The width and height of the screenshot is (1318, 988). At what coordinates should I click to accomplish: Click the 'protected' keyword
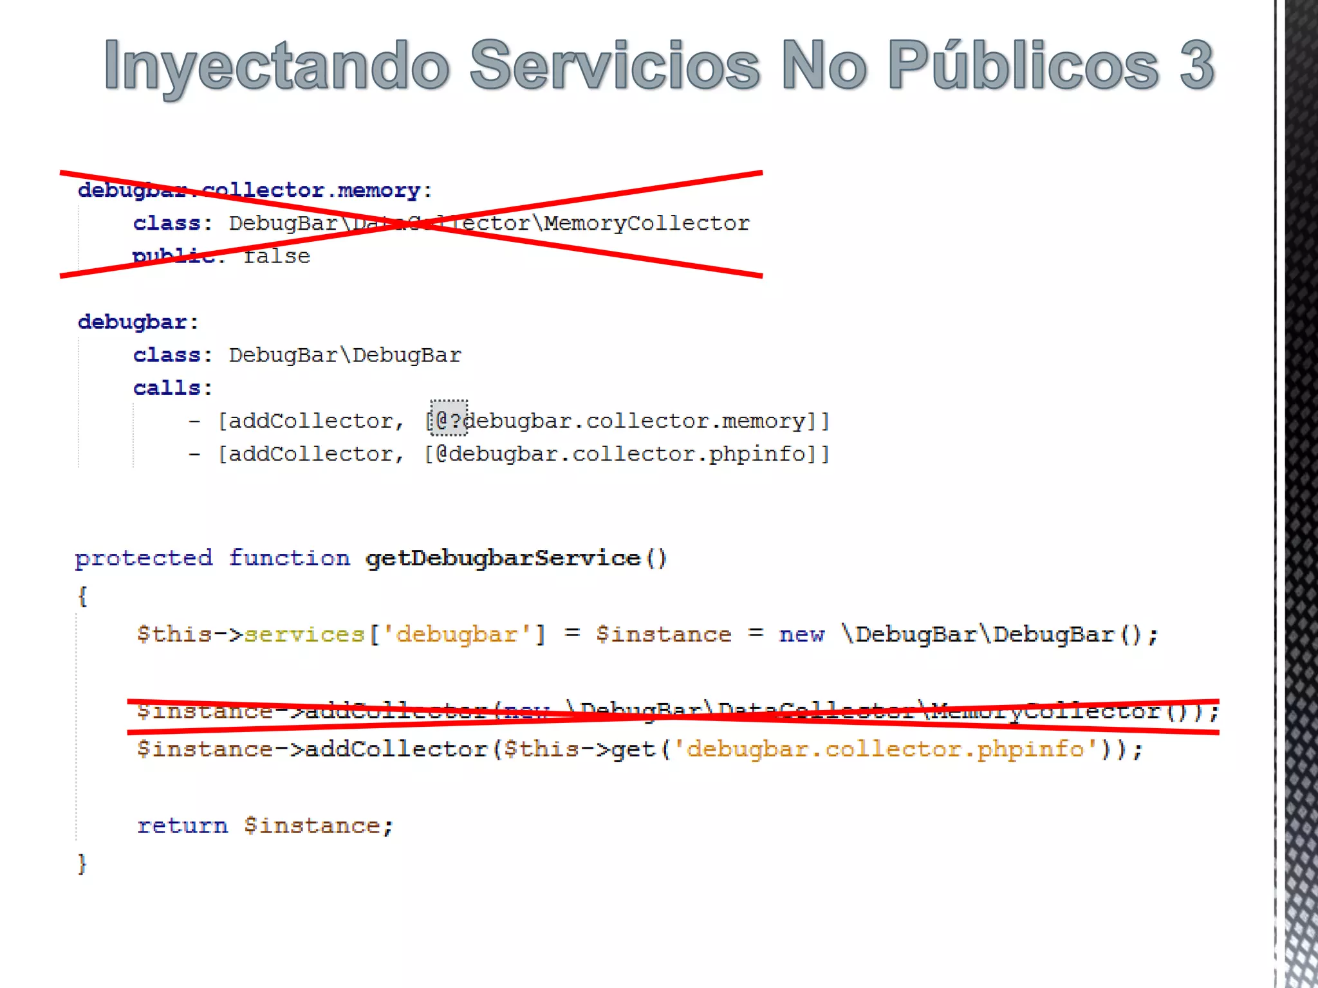click(144, 558)
